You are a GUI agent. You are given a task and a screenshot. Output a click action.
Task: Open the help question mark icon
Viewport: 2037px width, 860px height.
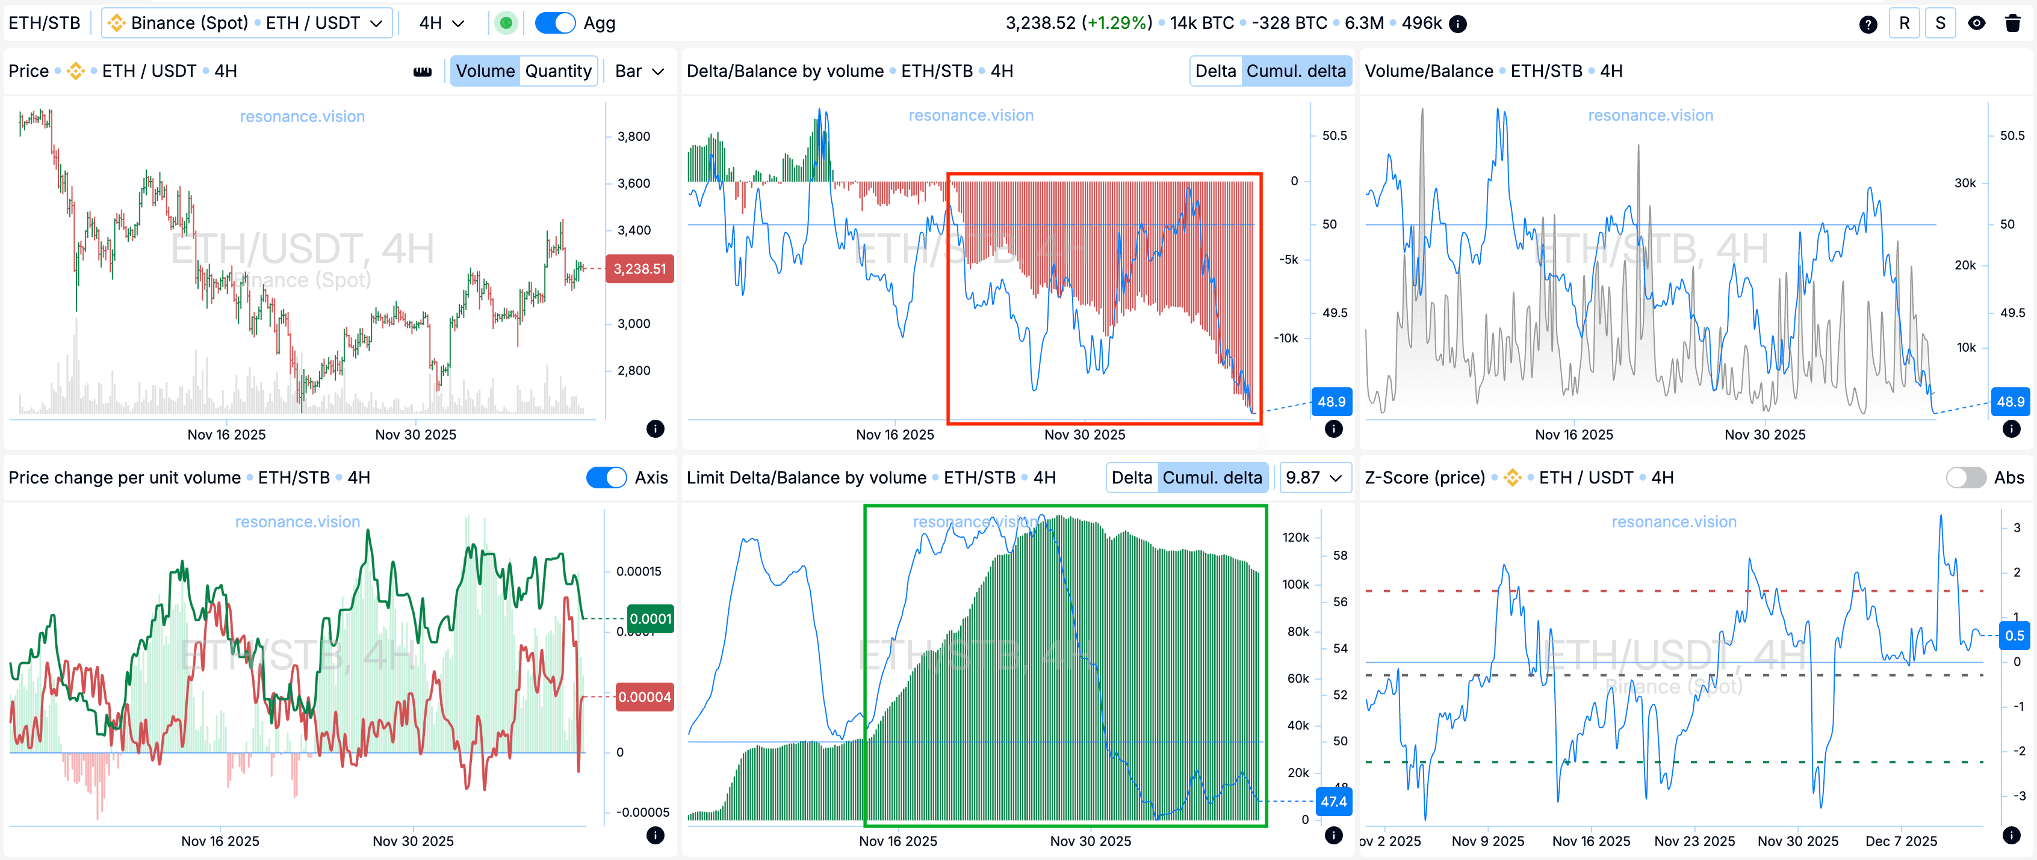coord(1868,23)
